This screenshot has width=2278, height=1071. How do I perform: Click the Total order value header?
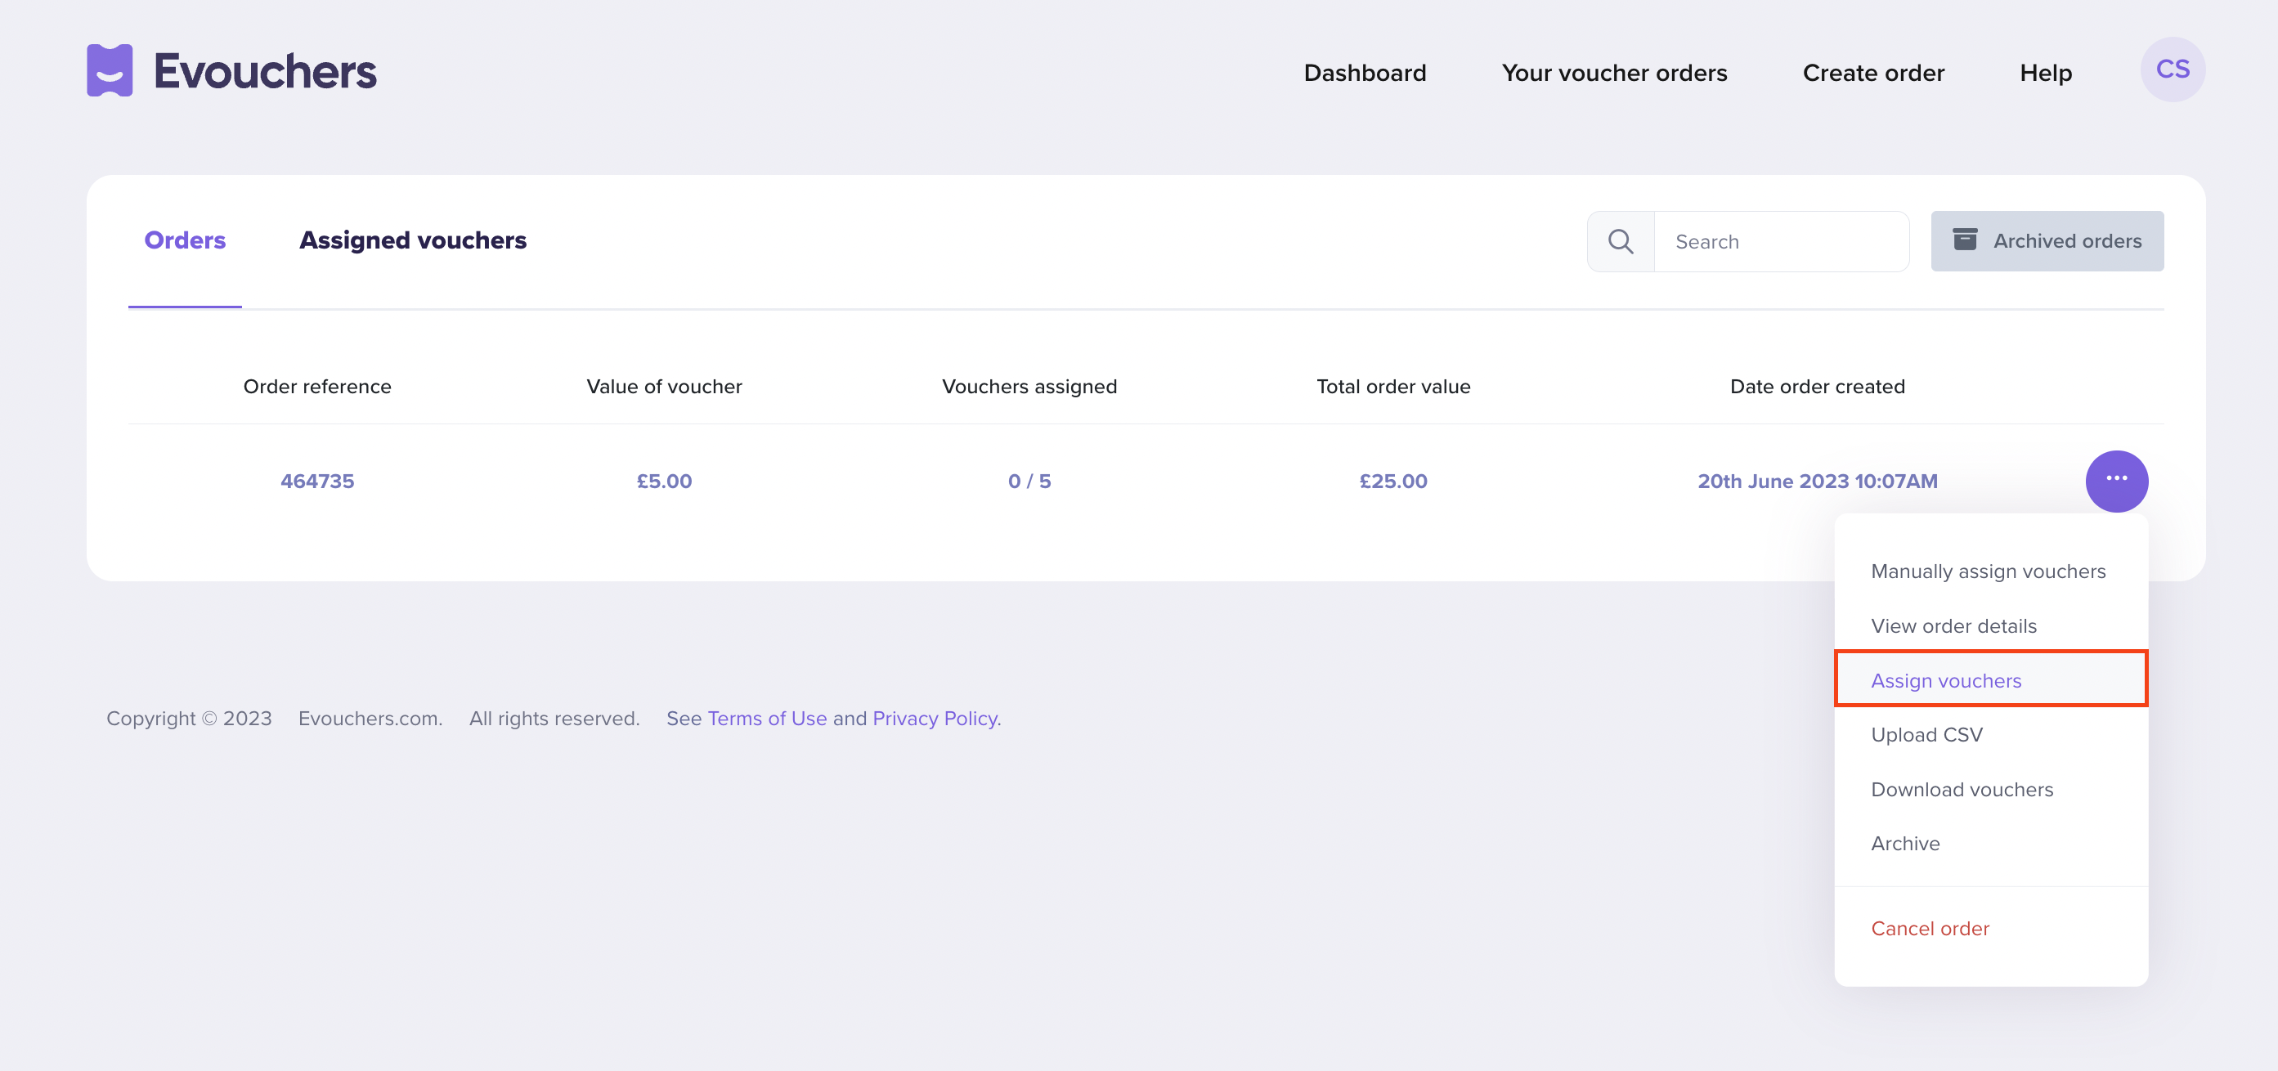click(x=1392, y=387)
